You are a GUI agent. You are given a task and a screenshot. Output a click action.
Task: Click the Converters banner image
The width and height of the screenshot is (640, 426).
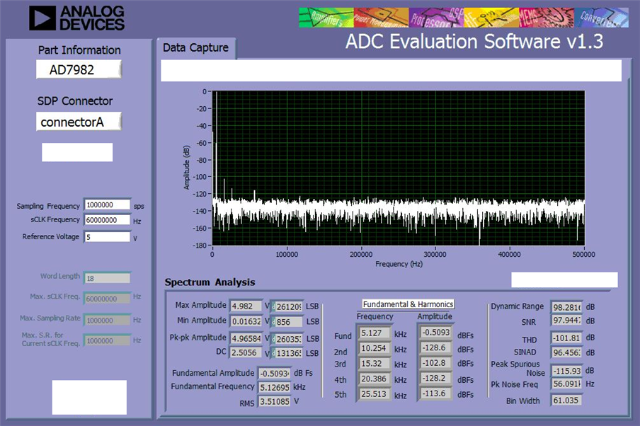pos(601,18)
